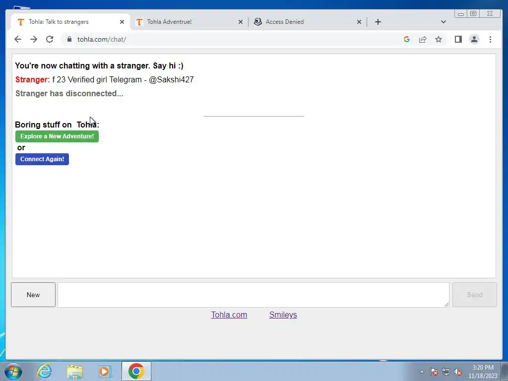This screenshot has width=508, height=381.
Task: Close the Tohla Adventrue! tab
Action: 241,22
